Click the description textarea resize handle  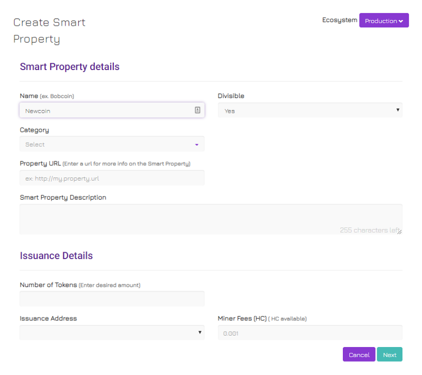[400, 232]
